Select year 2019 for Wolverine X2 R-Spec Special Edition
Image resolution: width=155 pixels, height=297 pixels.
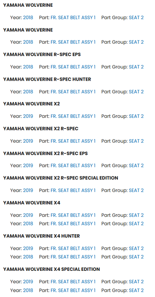[x=28, y=191]
